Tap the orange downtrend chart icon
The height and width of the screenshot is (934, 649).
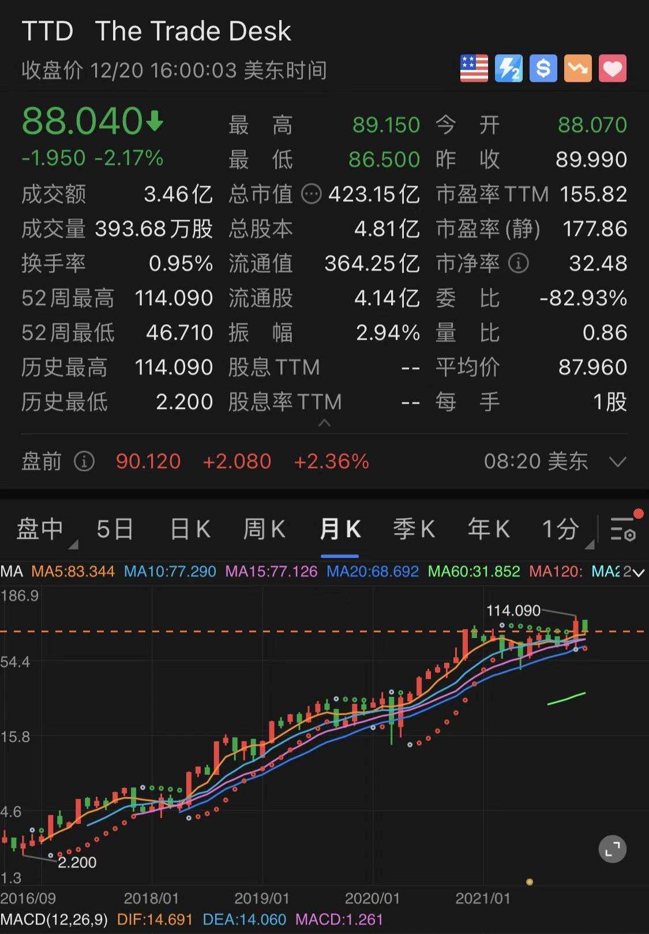click(578, 69)
